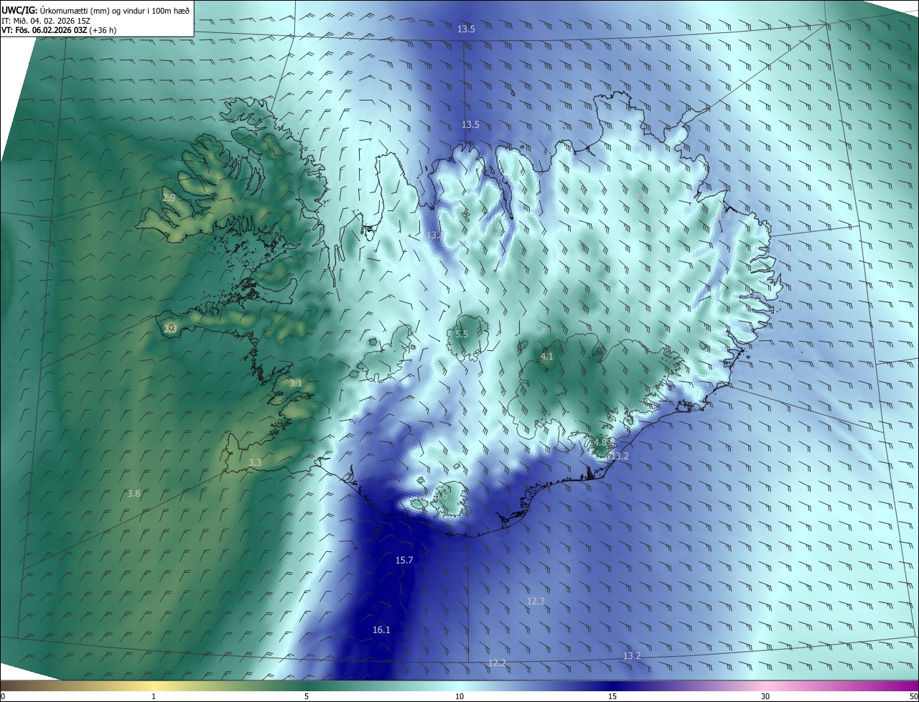Click the color scale tick labeled 0

(2, 697)
